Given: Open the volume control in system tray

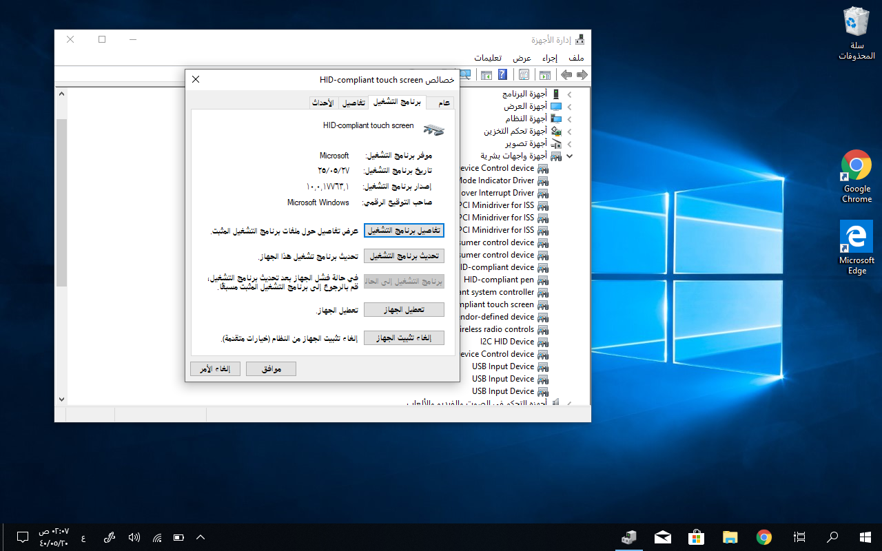Looking at the screenshot, I should coord(134,537).
